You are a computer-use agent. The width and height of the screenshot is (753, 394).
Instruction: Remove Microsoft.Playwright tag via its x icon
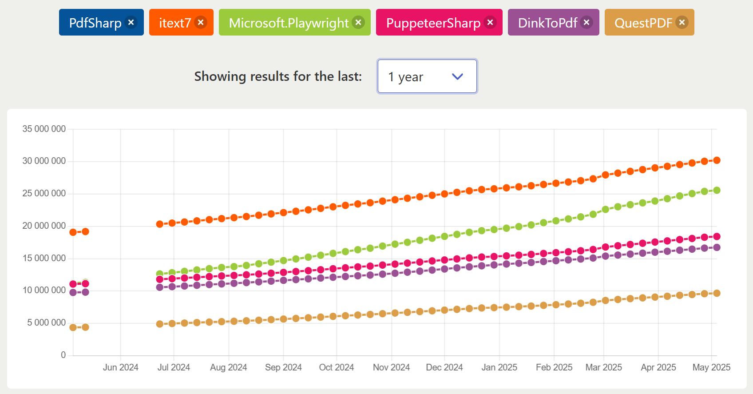(358, 22)
